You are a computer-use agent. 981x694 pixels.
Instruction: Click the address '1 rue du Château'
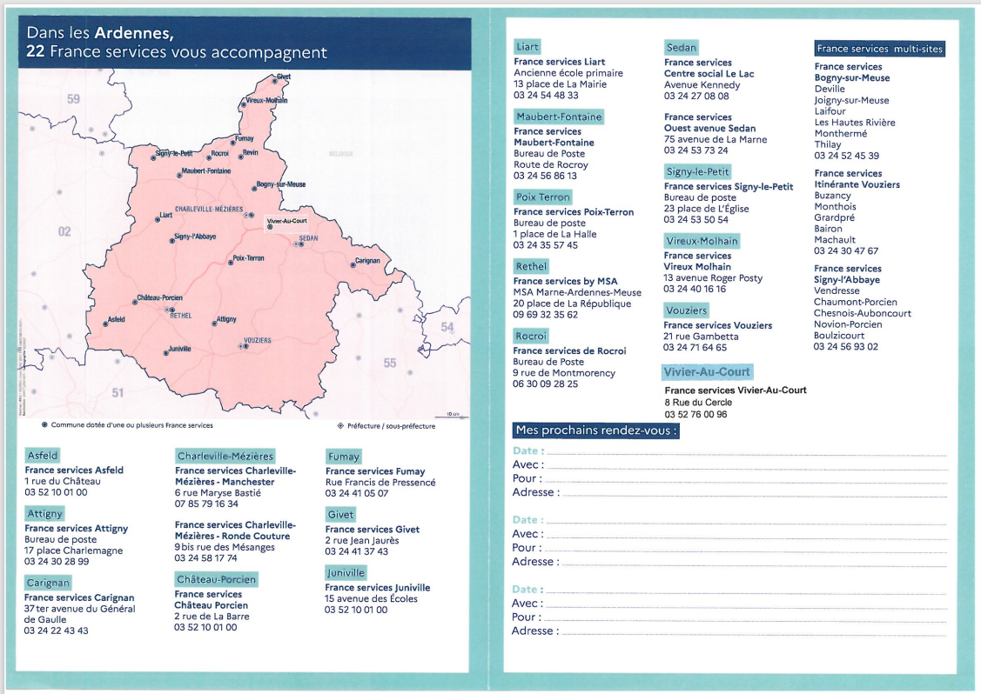click(63, 482)
